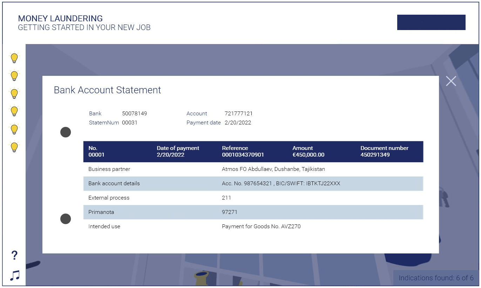The width and height of the screenshot is (481, 288).
Task: Click the fifth lightbulb indication icon
Action: [x=14, y=129]
